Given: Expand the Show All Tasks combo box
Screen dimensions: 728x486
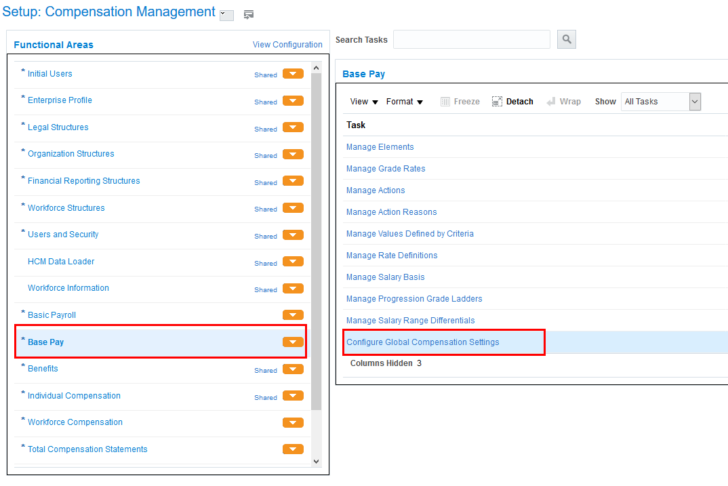Looking at the screenshot, I should pyautogui.click(x=695, y=102).
